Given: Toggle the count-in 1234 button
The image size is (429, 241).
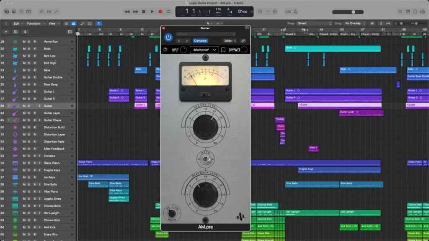Looking at the screenshot, I should click(x=288, y=12).
